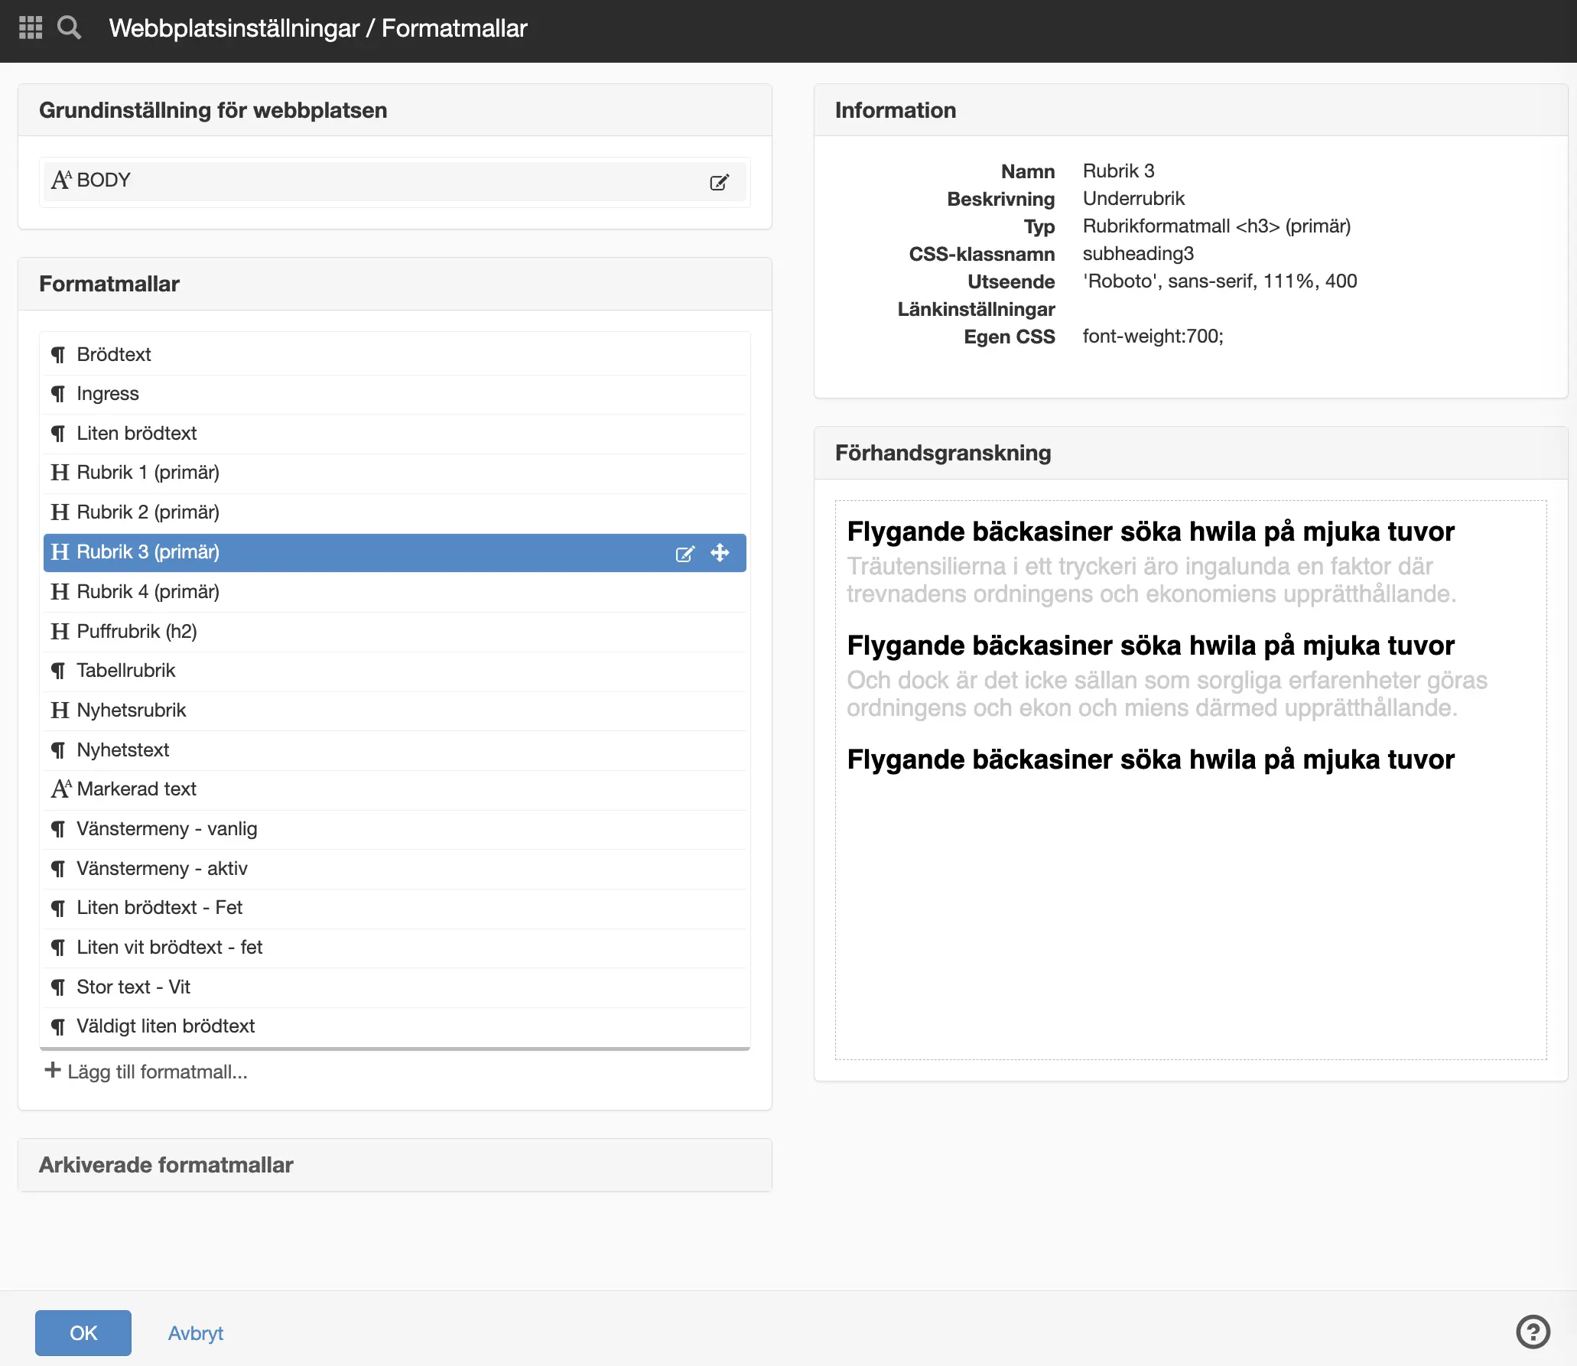Click H icon beside Puffrubrik (h2)
This screenshot has height=1366, width=1577.
click(60, 632)
